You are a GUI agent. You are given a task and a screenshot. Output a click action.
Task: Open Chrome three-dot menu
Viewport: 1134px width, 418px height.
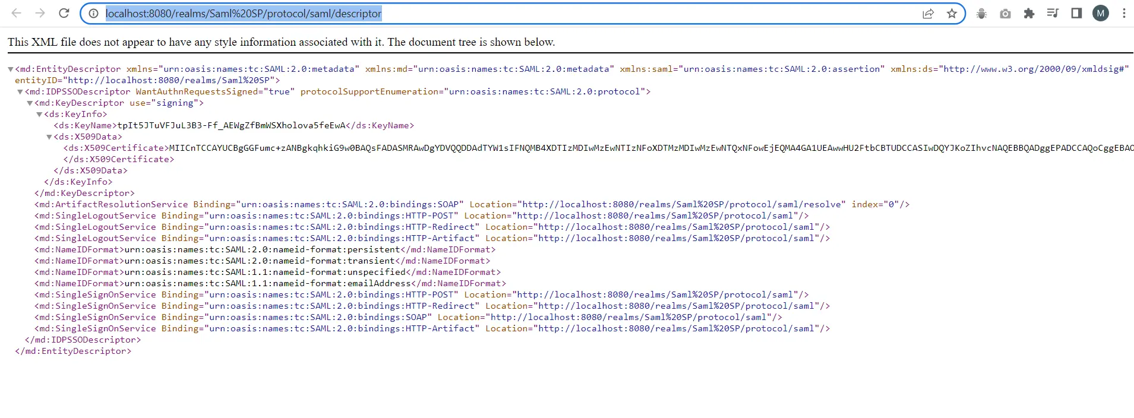coord(1124,13)
